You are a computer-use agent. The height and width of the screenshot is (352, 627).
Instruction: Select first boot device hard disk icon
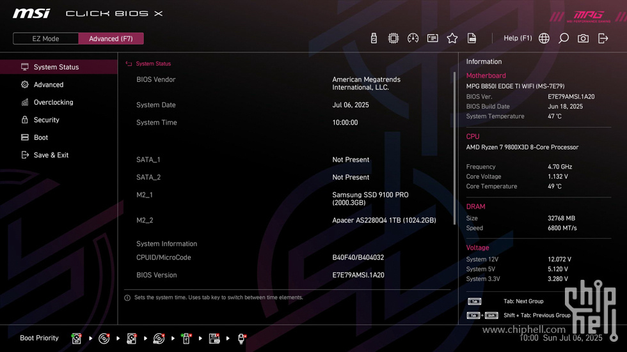point(76,339)
